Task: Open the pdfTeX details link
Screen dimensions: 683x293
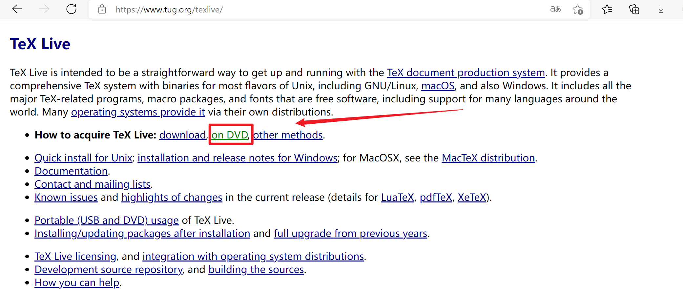Action: coord(436,197)
